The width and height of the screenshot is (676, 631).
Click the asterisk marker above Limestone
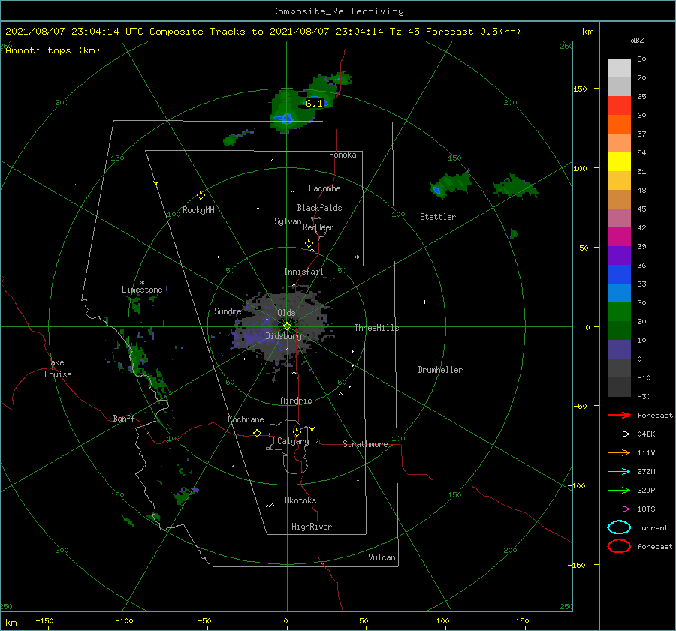142,283
